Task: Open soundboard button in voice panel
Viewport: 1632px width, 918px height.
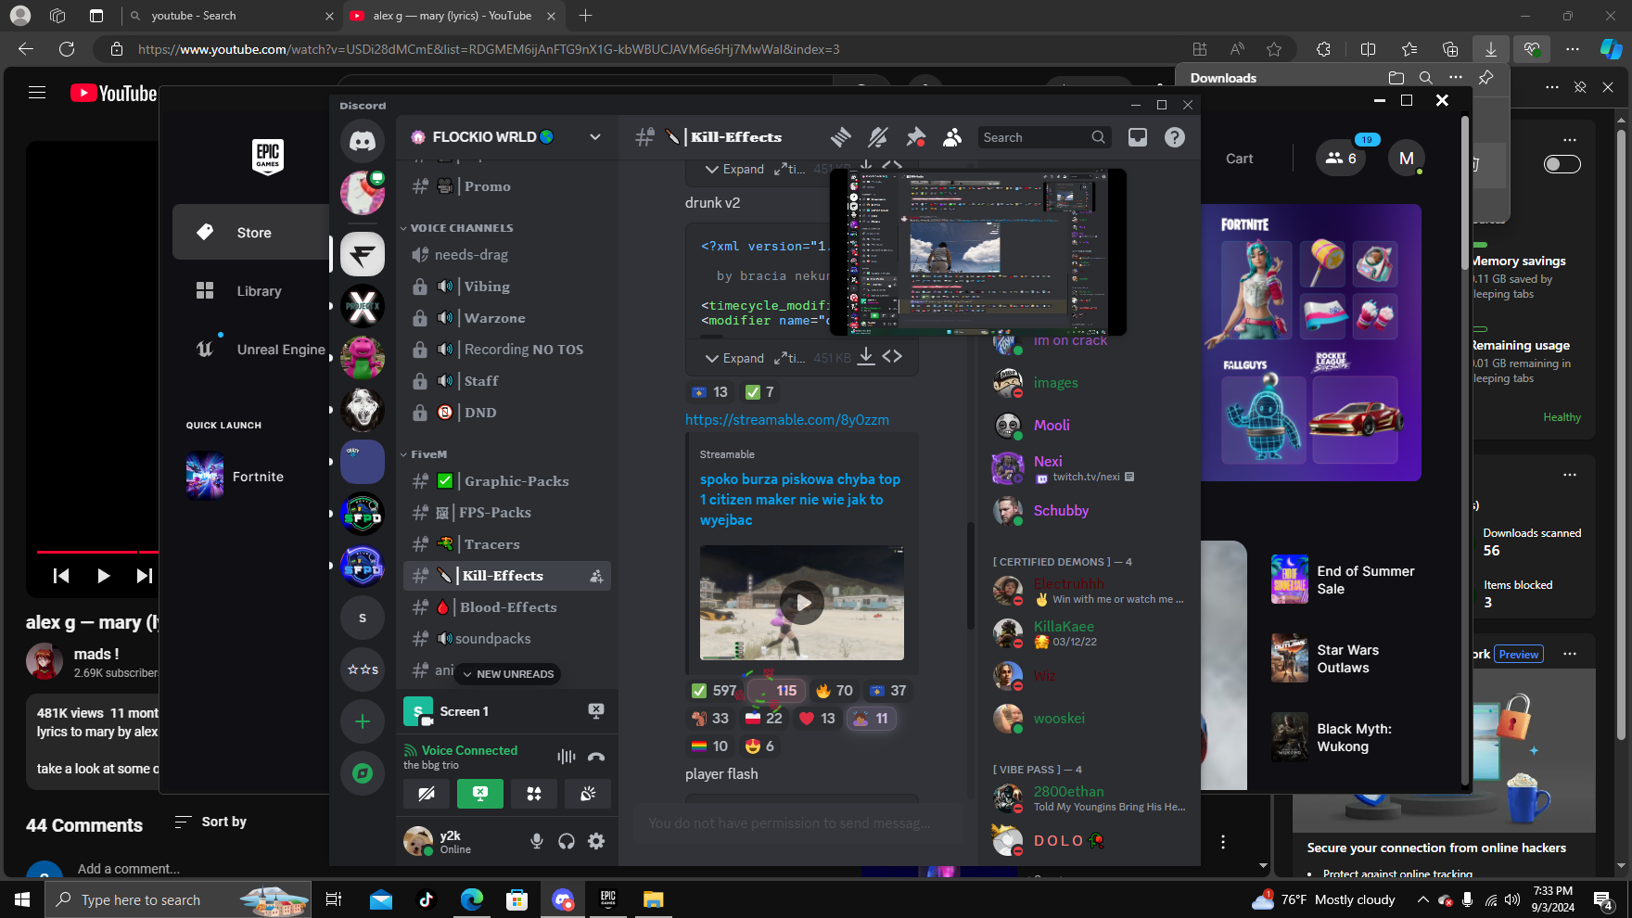Action: 588,794
